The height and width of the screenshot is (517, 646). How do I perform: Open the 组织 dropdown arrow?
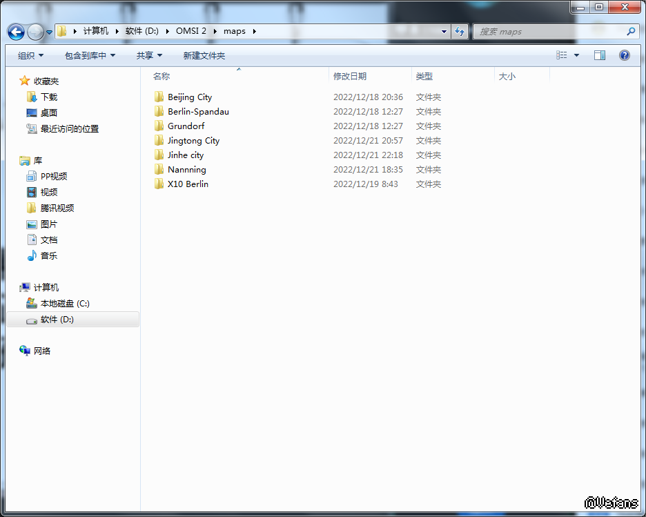pos(41,55)
